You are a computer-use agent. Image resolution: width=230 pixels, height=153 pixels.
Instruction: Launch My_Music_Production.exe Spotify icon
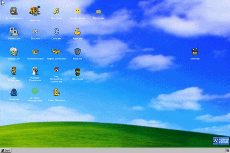click(x=35, y=91)
